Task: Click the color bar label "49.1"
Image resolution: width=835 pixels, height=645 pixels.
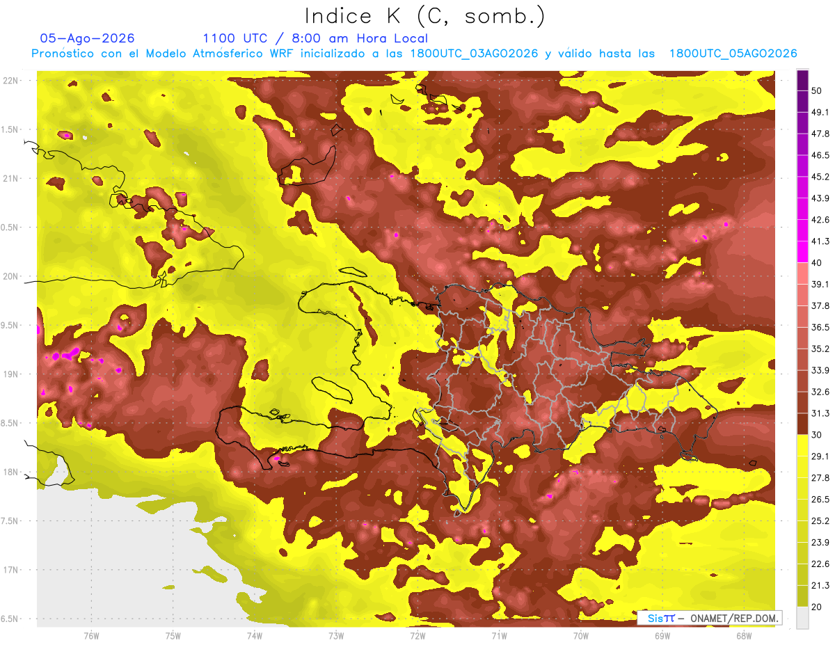Action: click(820, 112)
